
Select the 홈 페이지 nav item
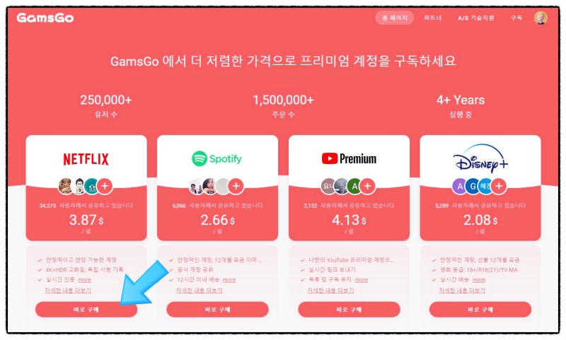(395, 18)
